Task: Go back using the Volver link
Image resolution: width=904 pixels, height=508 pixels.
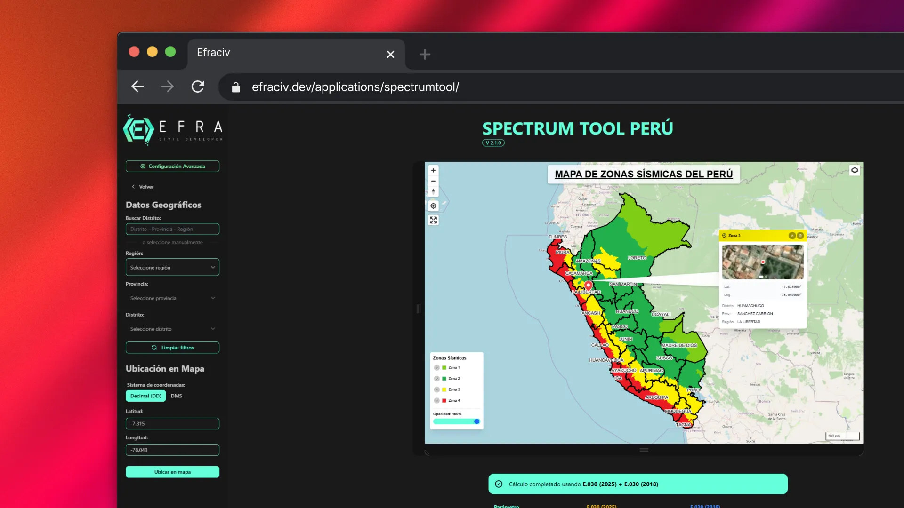Action: [x=143, y=186]
